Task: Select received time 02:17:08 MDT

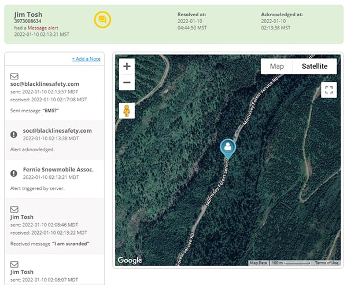Action: click(x=59, y=100)
